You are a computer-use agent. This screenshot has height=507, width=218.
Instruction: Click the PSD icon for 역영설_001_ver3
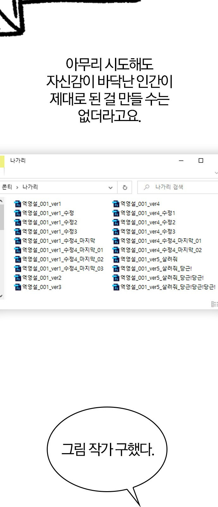18,287
